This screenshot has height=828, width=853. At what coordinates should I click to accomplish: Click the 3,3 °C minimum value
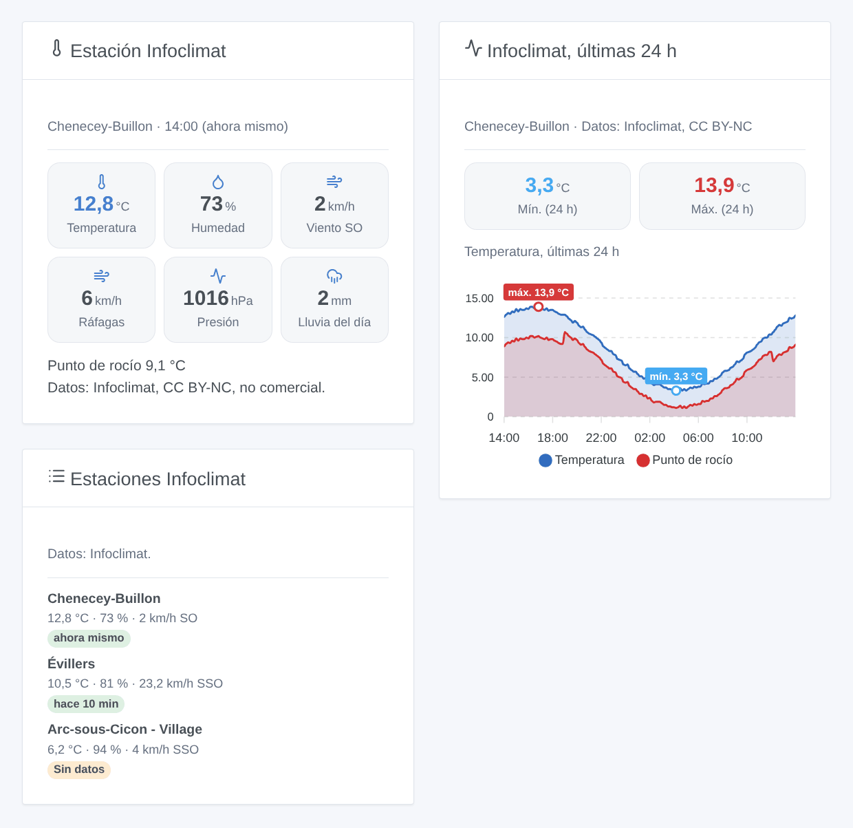(548, 186)
